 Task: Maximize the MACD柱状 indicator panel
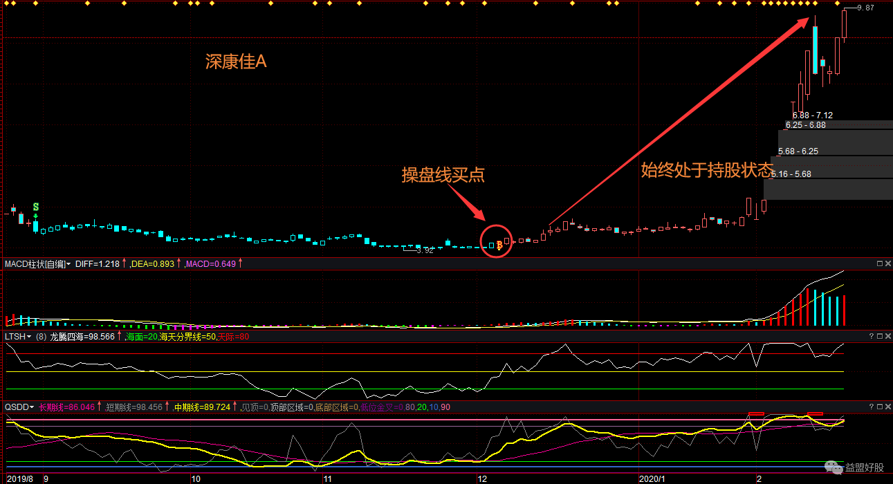(x=878, y=263)
